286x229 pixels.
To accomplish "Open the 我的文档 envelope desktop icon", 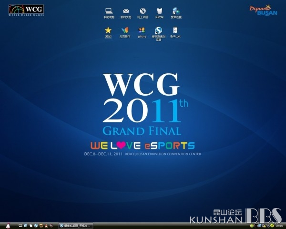I will click(x=126, y=13).
